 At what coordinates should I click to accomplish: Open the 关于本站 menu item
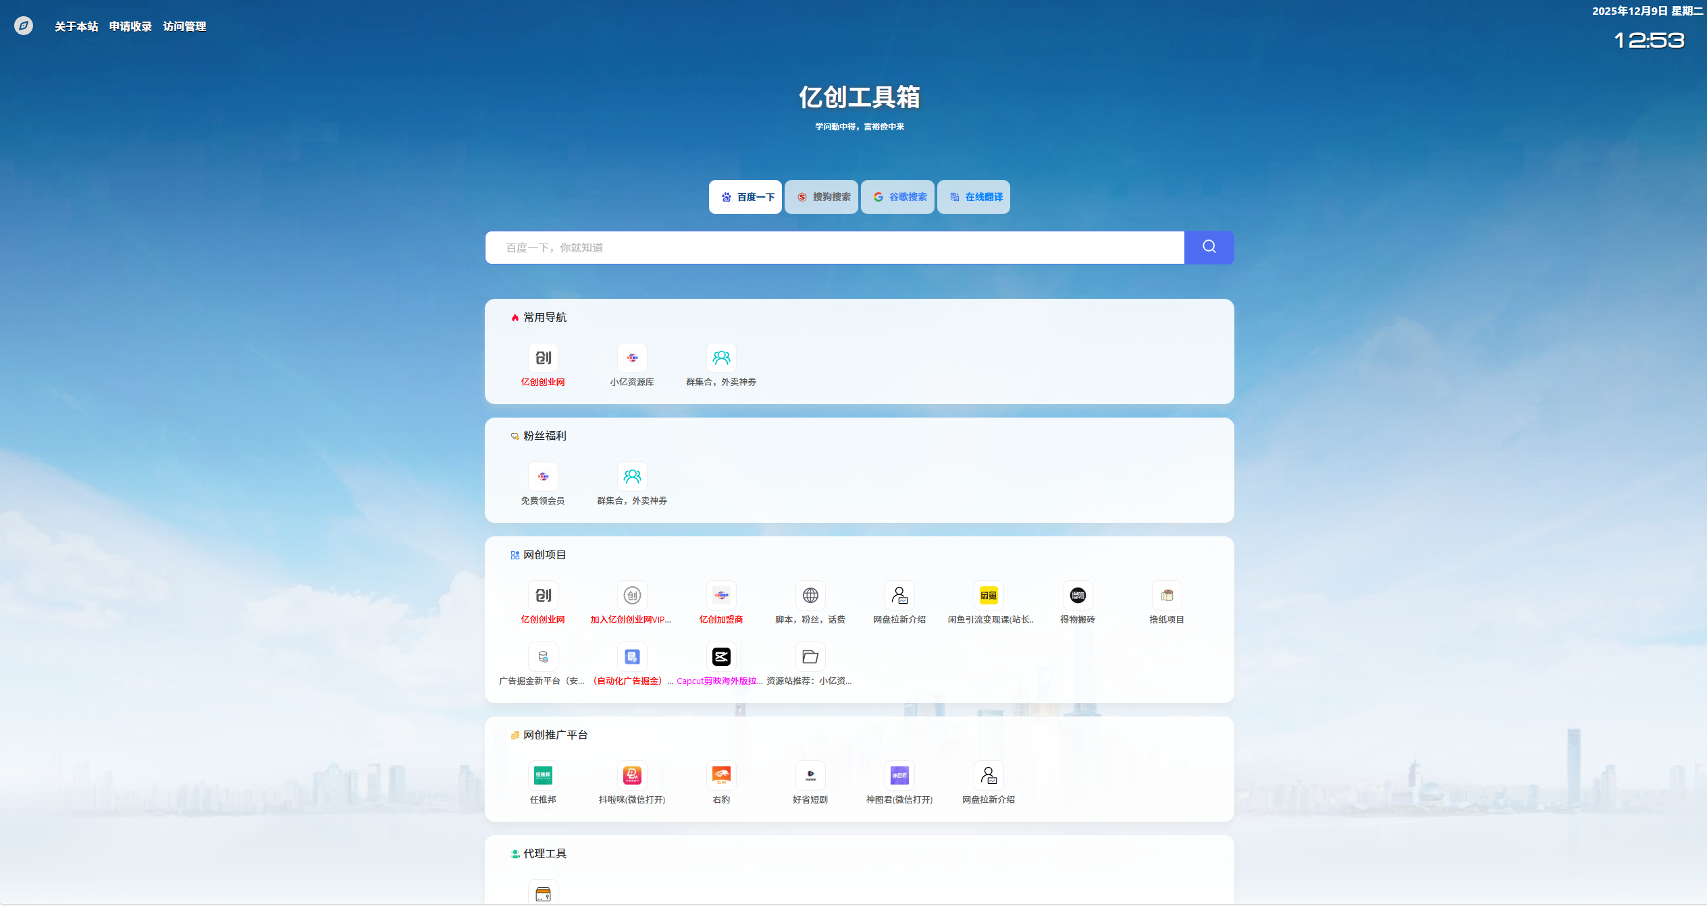click(76, 26)
